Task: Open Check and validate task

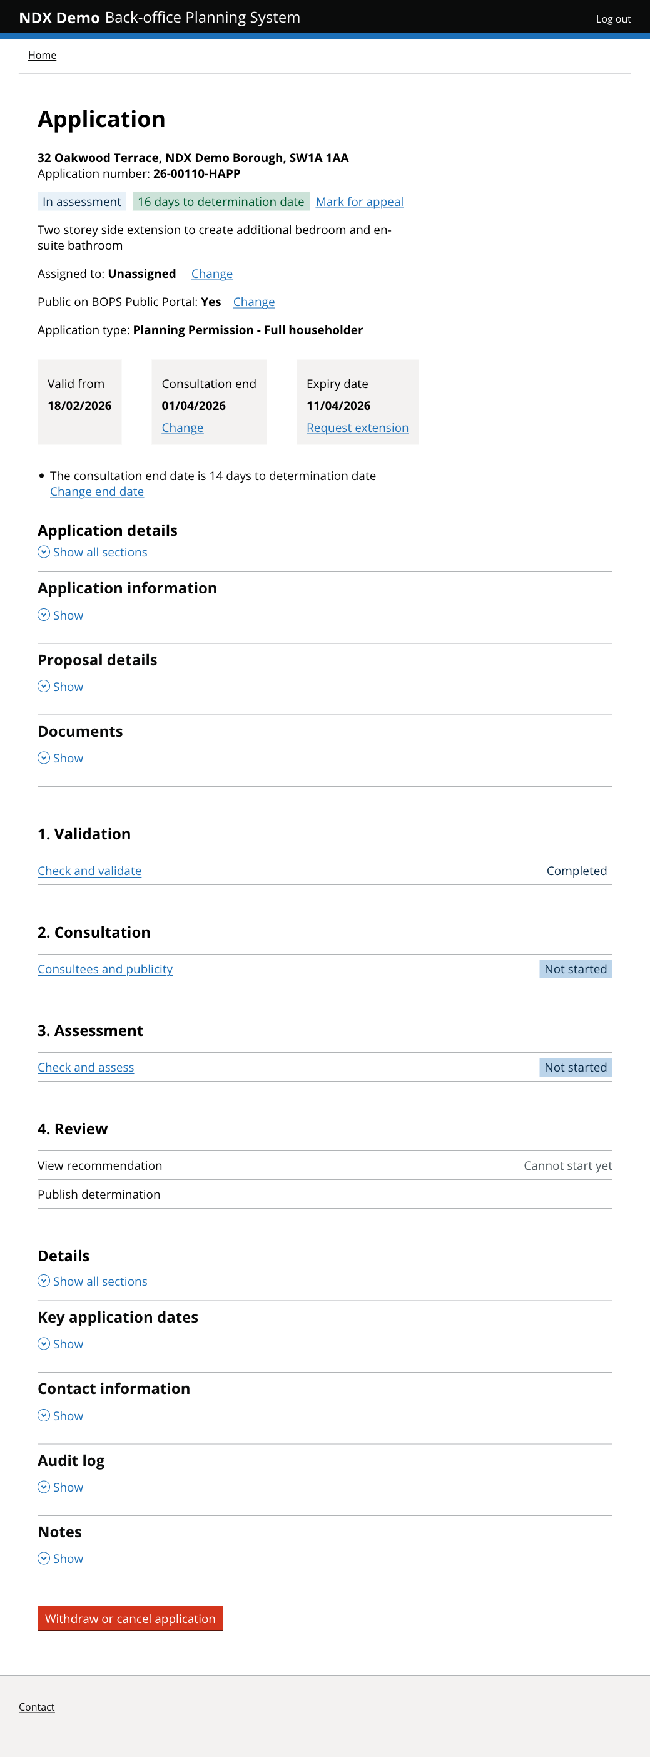Action: coord(89,870)
